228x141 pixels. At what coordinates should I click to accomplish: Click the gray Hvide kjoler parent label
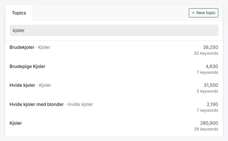click(80, 104)
